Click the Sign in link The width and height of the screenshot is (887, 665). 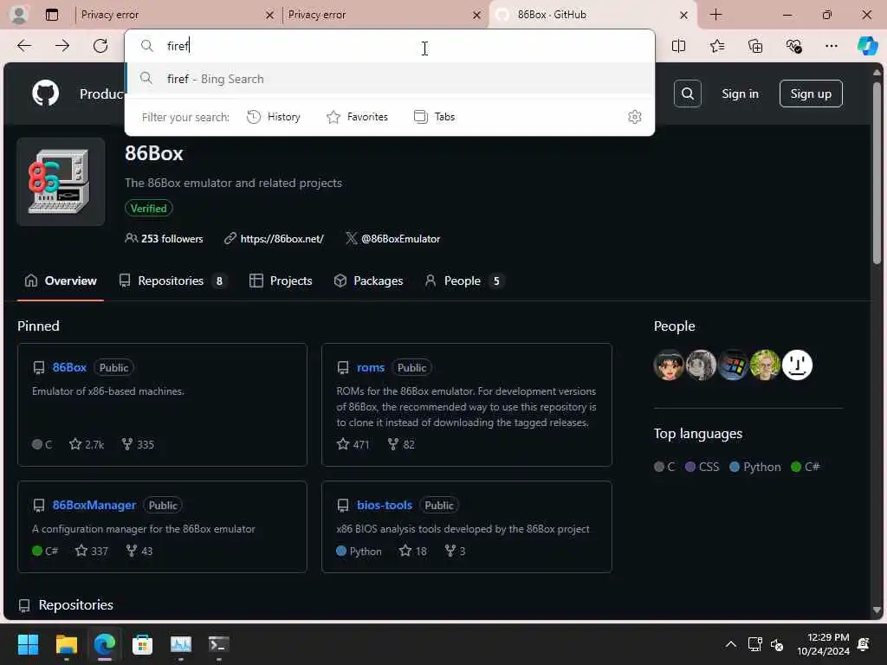click(x=740, y=94)
